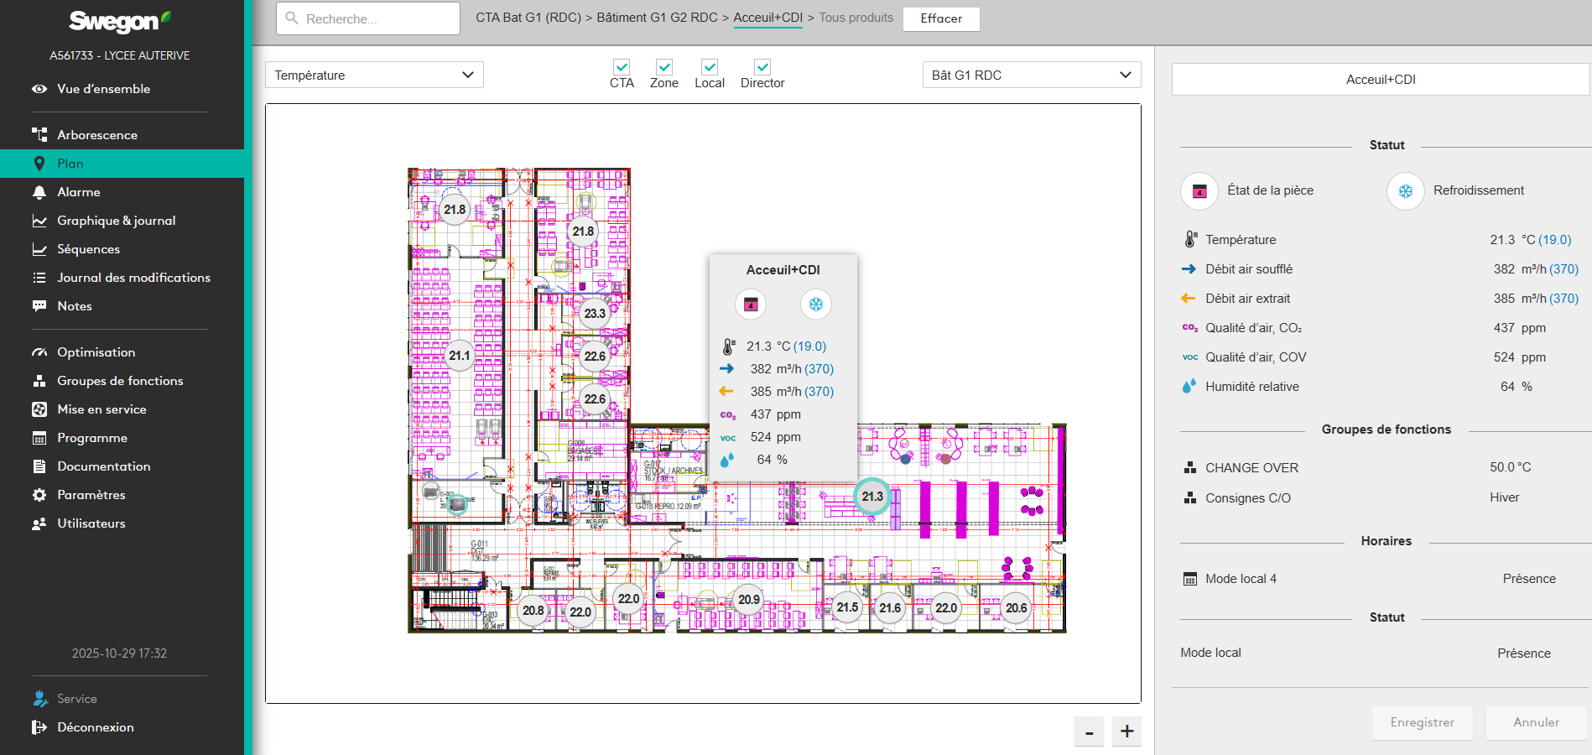Click the Déconnexion logout icon

click(x=39, y=727)
